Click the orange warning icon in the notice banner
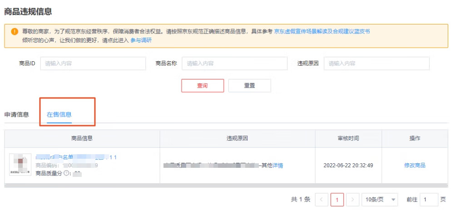 (15, 32)
